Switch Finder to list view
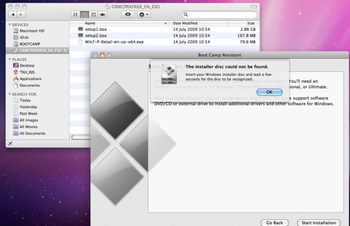The width and height of the screenshot is (350, 226). (84, 14)
